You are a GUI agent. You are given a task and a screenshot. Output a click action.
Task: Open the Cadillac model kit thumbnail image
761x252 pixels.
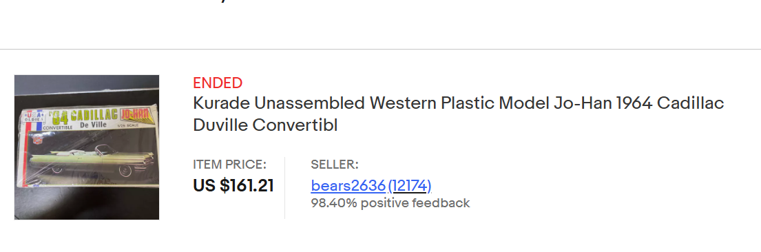[87, 147]
